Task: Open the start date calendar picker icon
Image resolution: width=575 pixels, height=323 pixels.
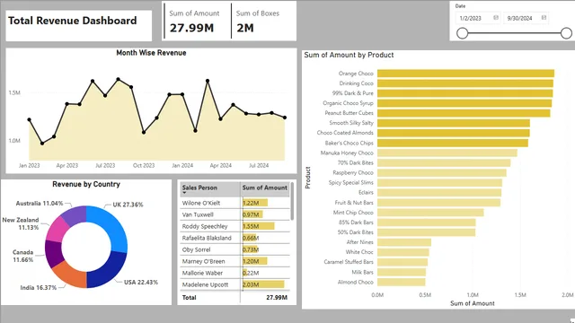Action: pos(496,18)
